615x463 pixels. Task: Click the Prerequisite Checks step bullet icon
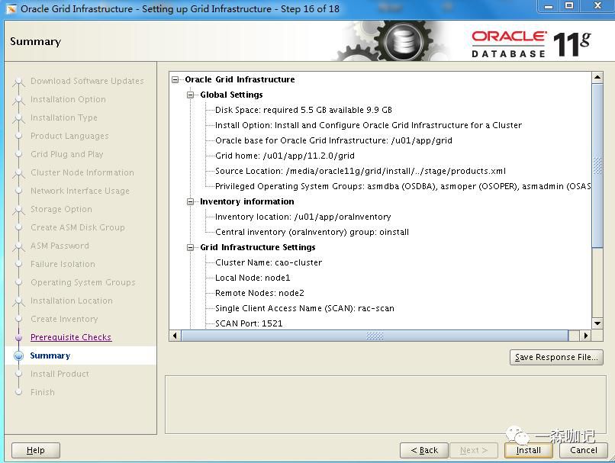click(18, 337)
